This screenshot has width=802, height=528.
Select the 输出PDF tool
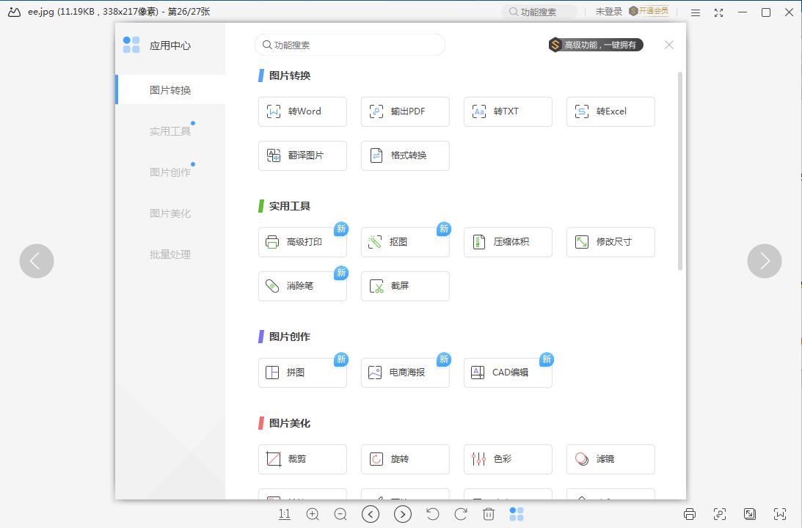pos(405,111)
